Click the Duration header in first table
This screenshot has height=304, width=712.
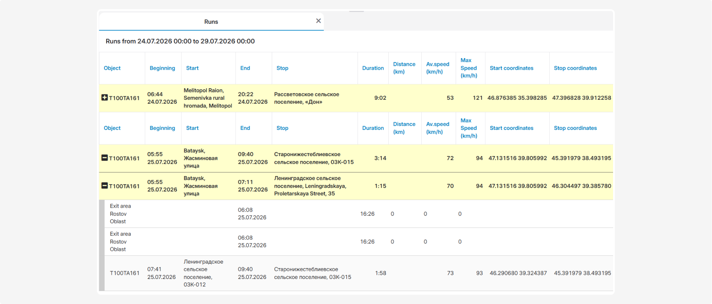click(x=373, y=68)
